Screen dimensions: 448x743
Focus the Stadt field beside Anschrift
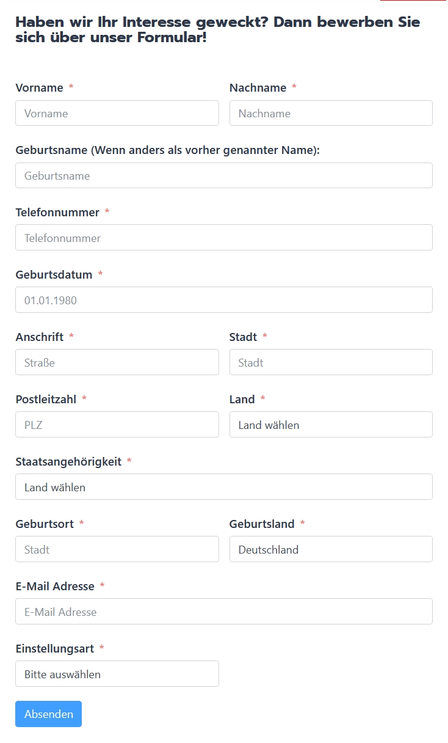coord(331,362)
